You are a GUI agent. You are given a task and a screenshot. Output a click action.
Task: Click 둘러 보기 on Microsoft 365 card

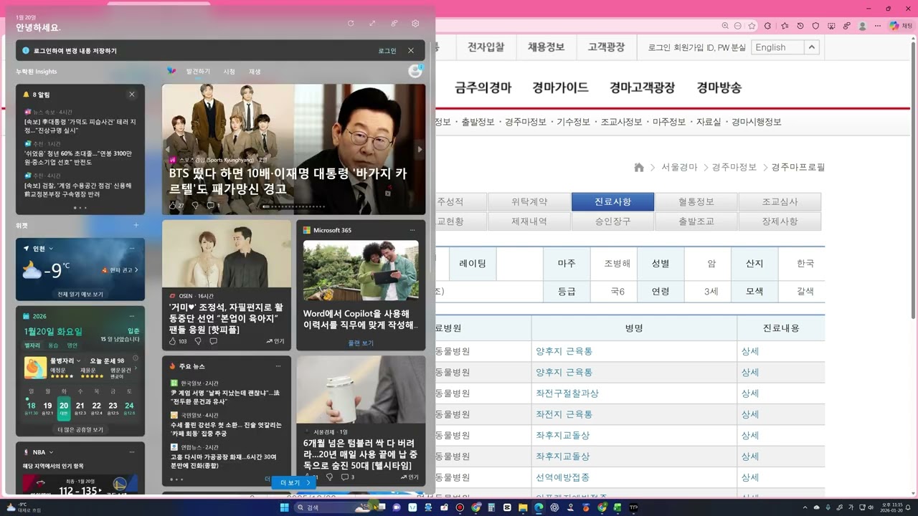[x=361, y=343]
